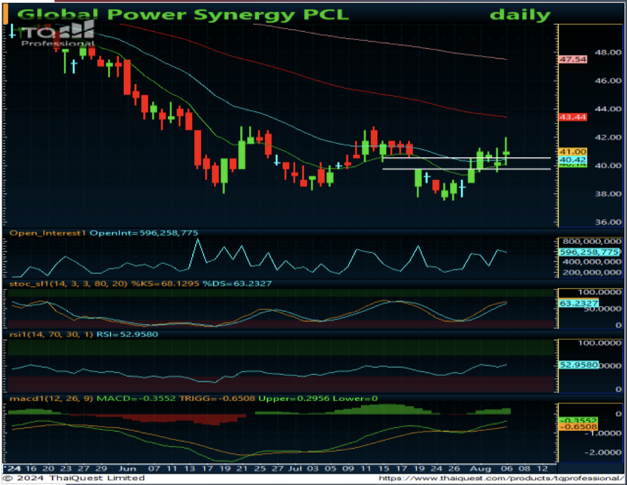Click 200,000,000 on the open interest scale
This screenshot has height=485, width=627.
pyautogui.click(x=592, y=273)
